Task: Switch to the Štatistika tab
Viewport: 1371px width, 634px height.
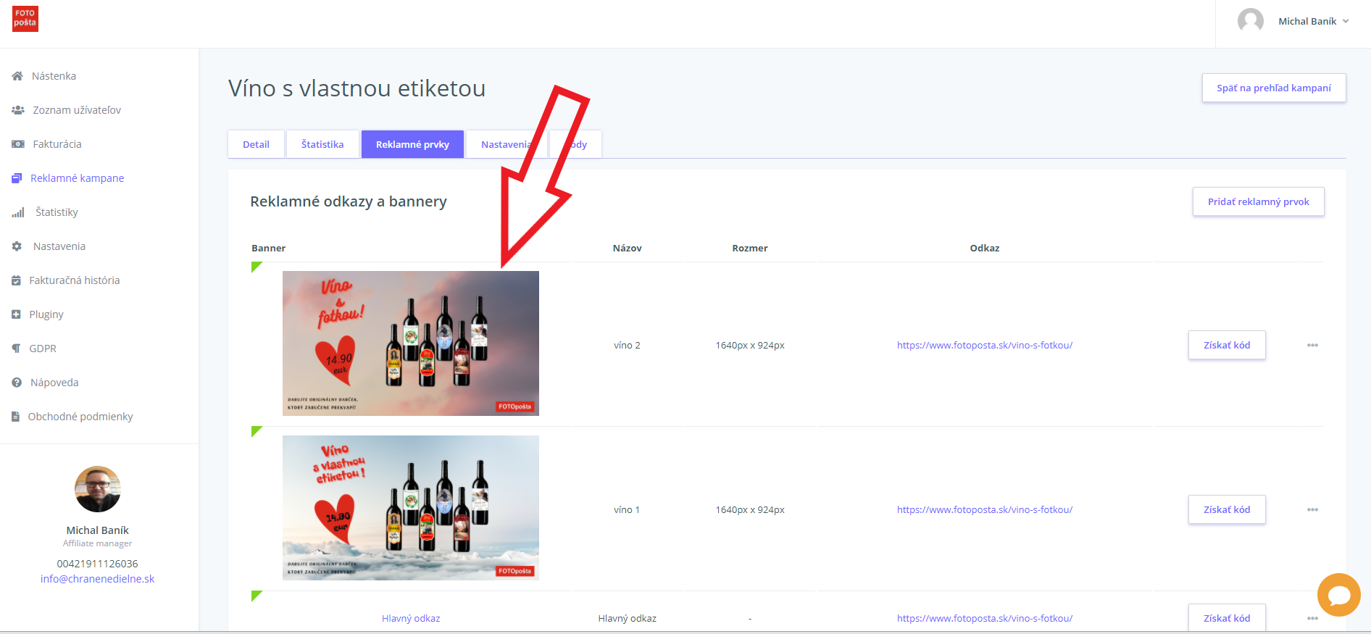Action: click(322, 144)
